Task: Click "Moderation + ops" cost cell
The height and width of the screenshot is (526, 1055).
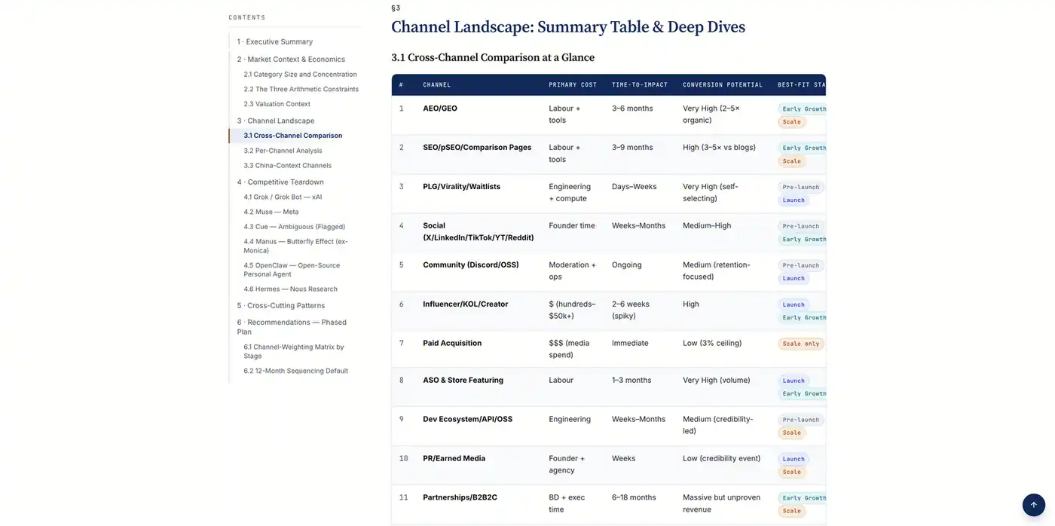Action: [572, 271]
